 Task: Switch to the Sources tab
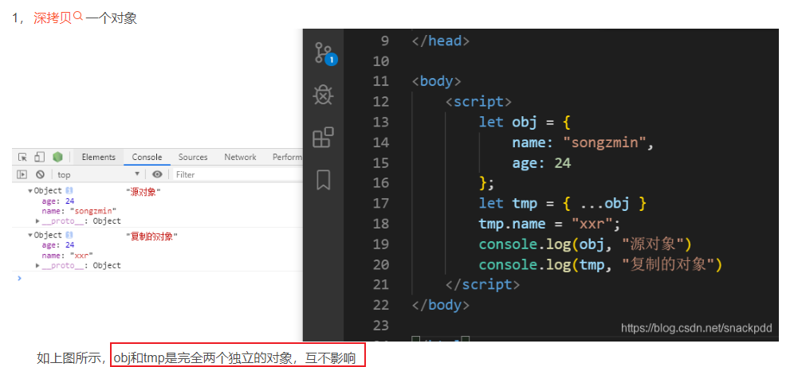tap(193, 157)
